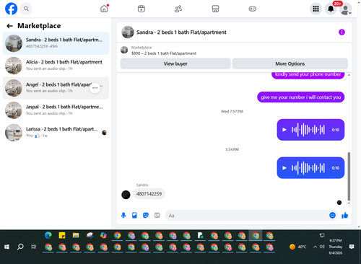This screenshot has width=361, height=264.
Task: Select the Larissa conversation
Action: 56,133
